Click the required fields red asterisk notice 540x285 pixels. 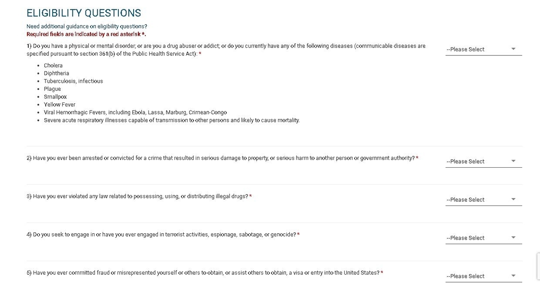86,34
